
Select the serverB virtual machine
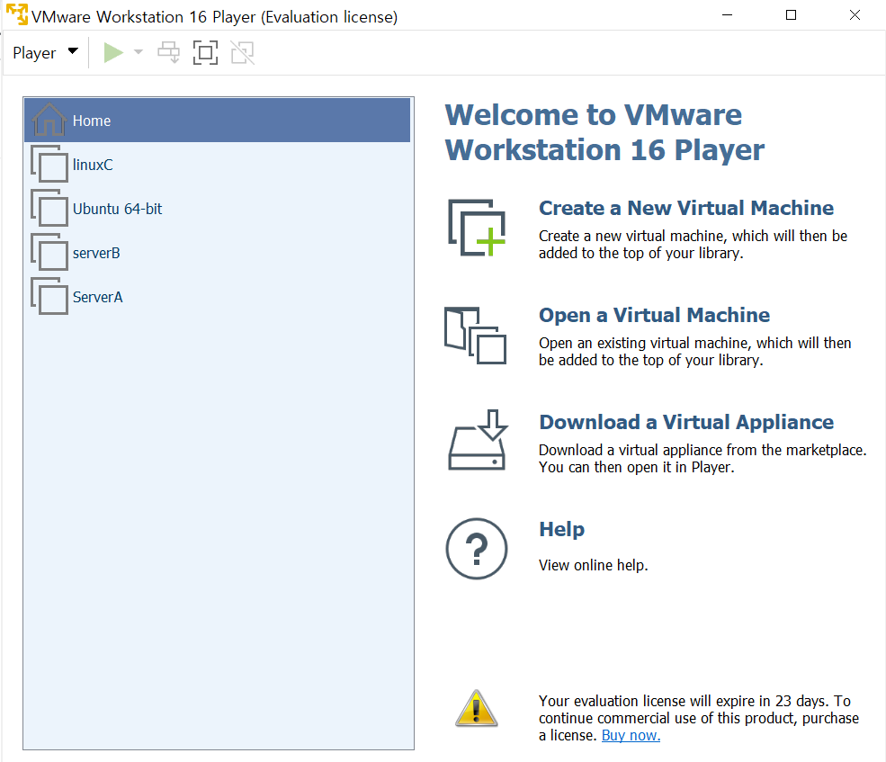point(218,253)
